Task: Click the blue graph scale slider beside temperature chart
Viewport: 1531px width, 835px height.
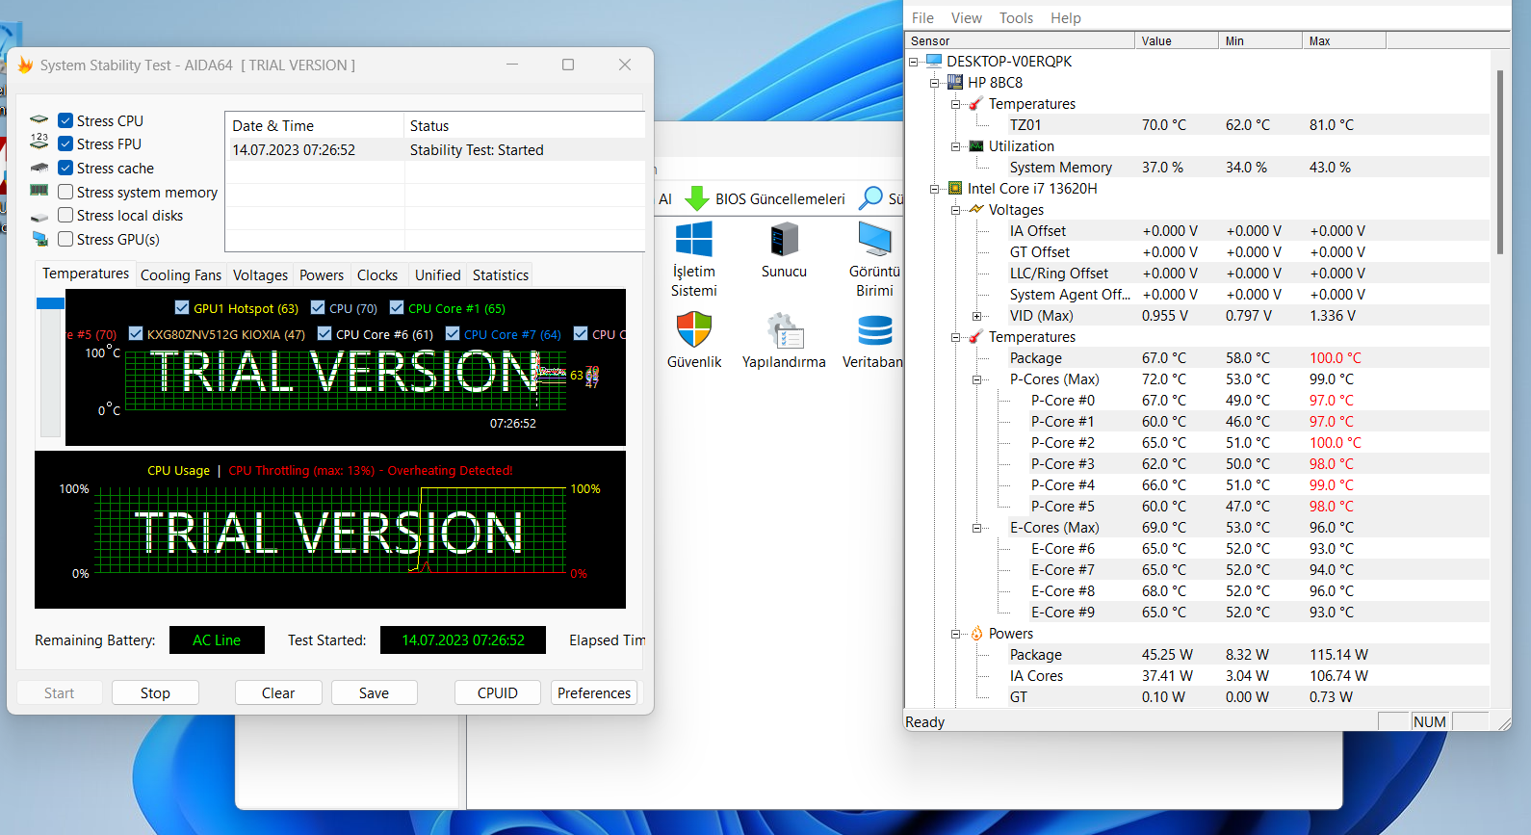Action: (50, 303)
